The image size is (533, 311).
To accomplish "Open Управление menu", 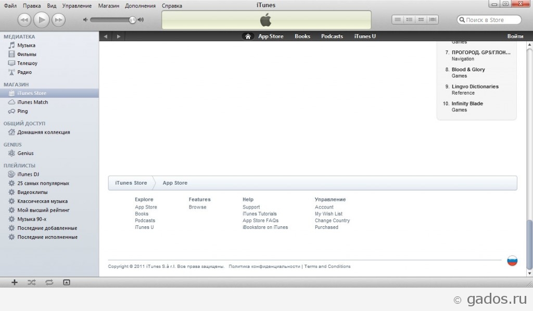I will pyautogui.click(x=77, y=6).
